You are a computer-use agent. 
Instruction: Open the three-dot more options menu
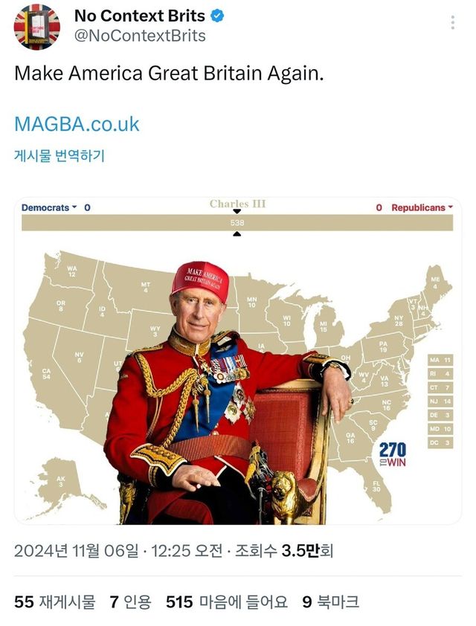pyautogui.click(x=452, y=23)
